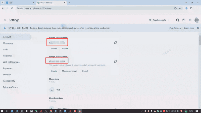Open Web notifications settings
201x113 pixels.
pyautogui.click(x=11, y=62)
